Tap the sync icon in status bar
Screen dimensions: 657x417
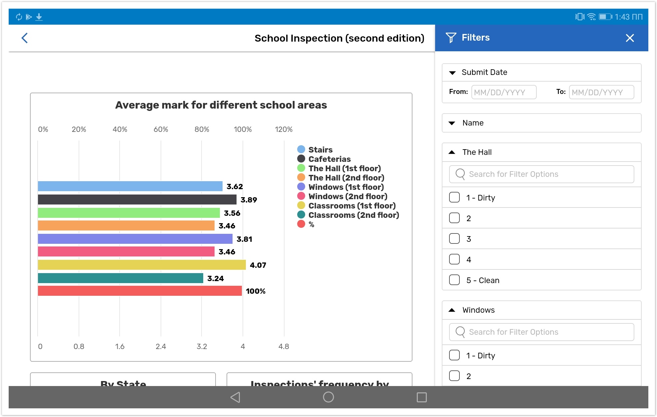[x=19, y=17]
